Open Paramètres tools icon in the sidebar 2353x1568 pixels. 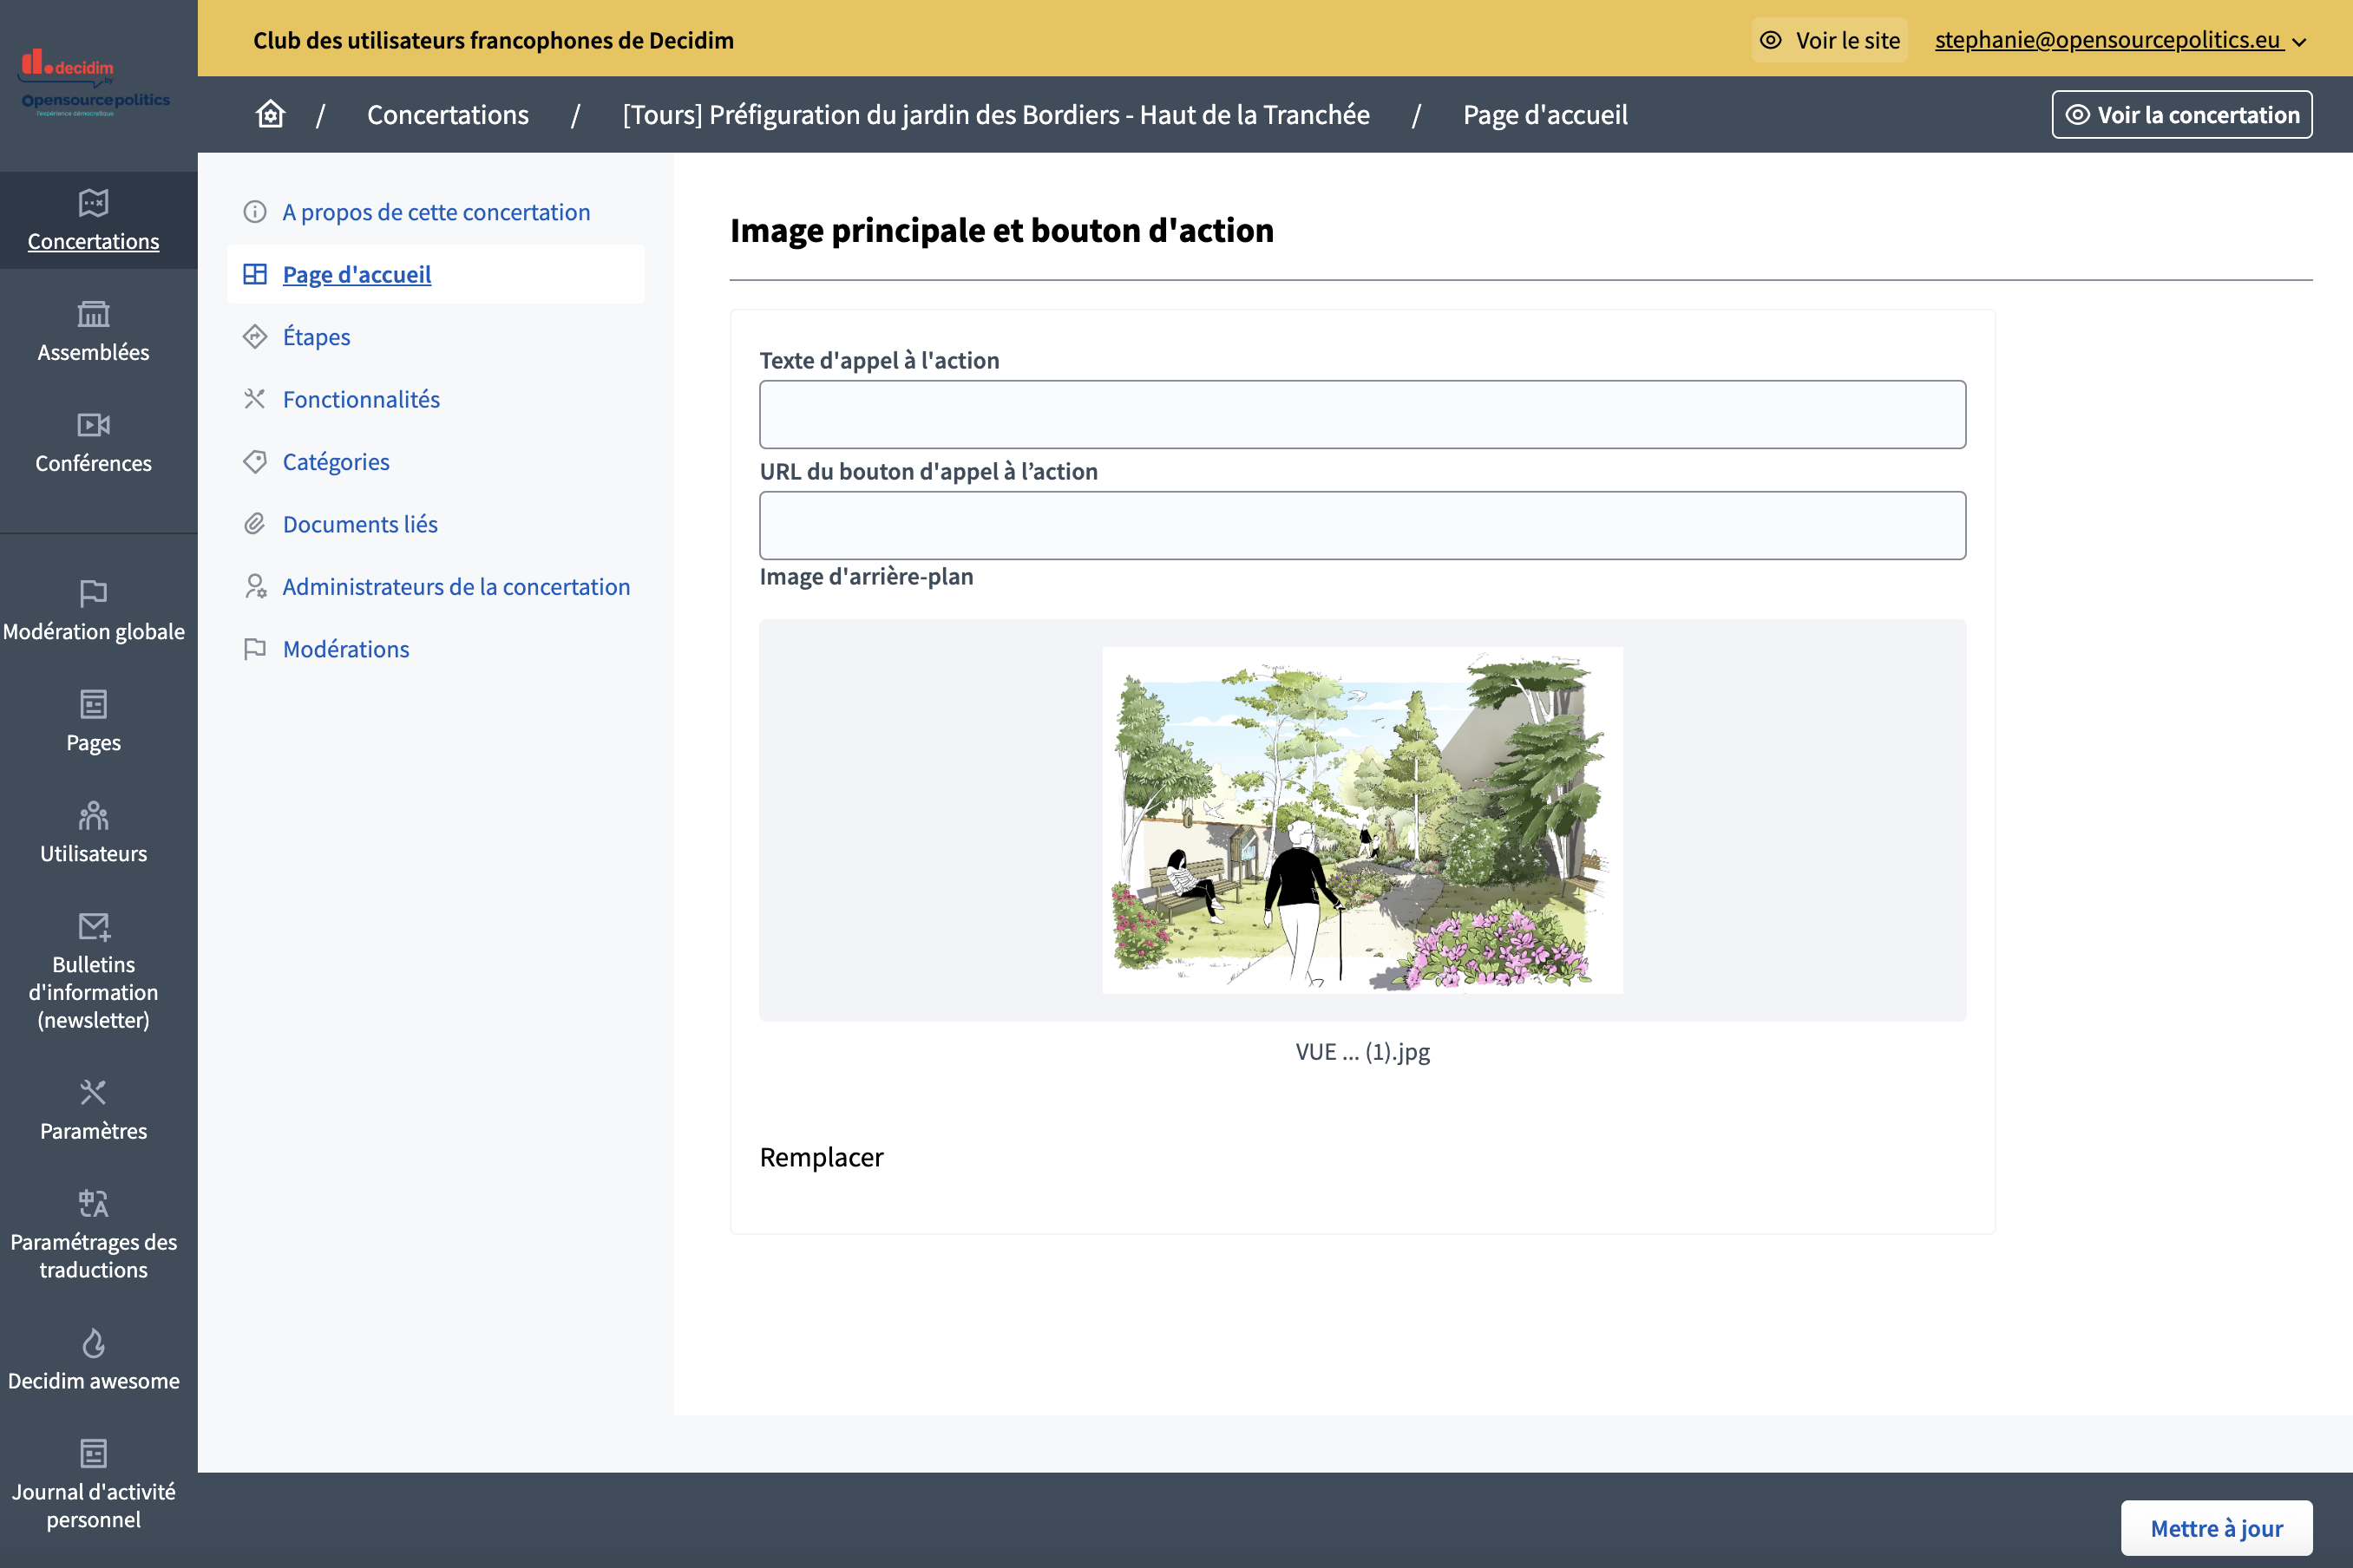click(x=93, y=1092)
